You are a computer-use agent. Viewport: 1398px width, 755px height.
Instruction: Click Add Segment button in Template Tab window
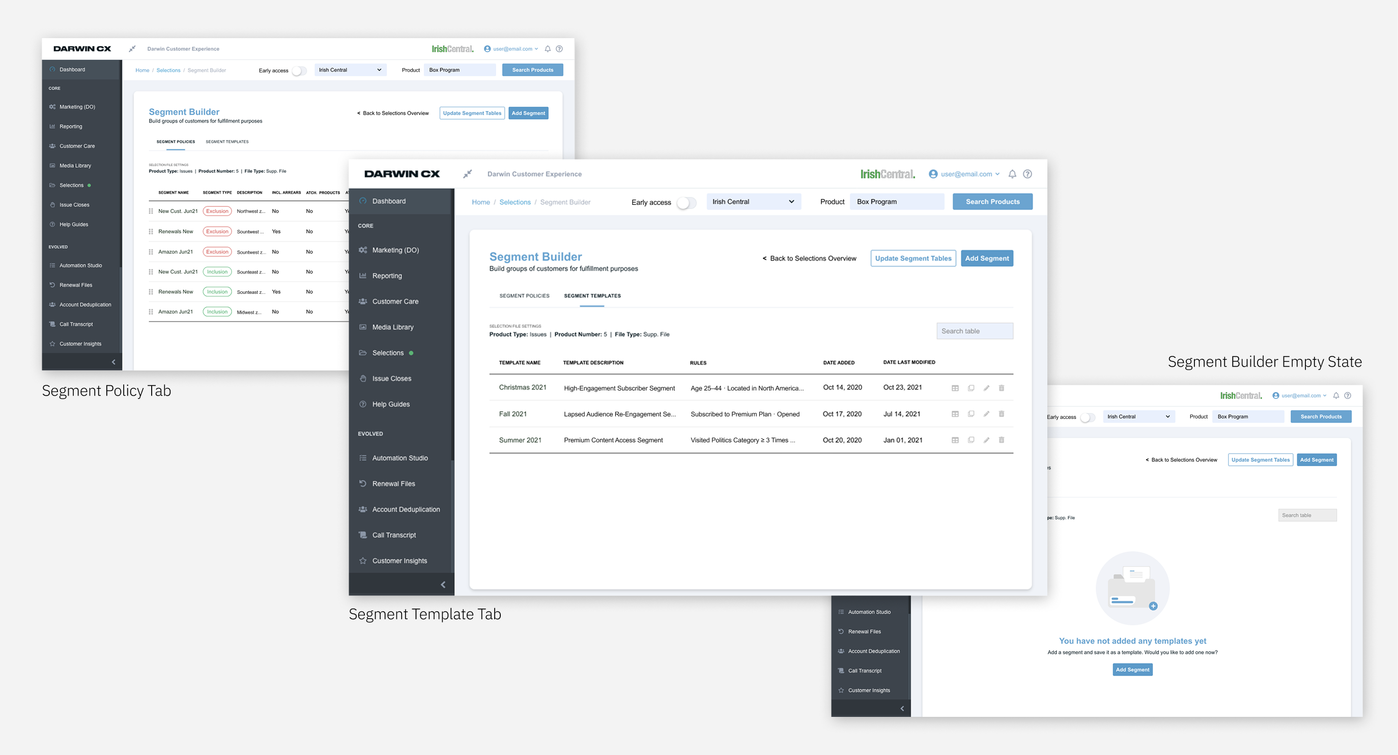(x=987, y=259)
